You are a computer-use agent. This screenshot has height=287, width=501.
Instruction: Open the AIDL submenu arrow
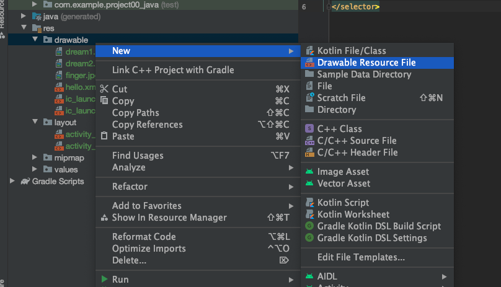click(444, 277)
